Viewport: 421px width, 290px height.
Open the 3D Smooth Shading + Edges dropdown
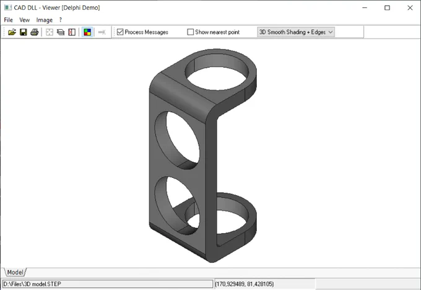pos(296,32)
